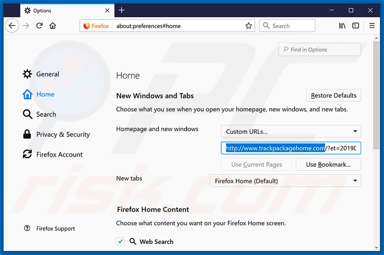This screenshot has height=255, width=384.
Task: Open the hamburger application menu
Action: tap(372, 26)
